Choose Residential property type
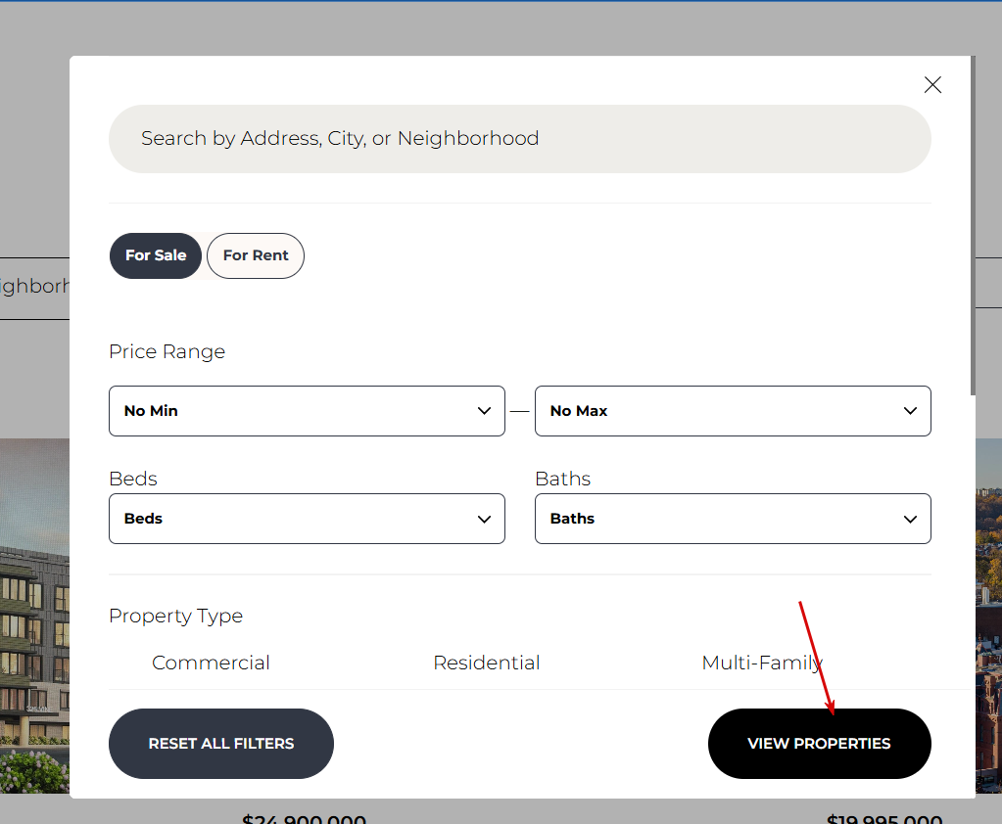1002x824 pixels. tap(487, 663)
